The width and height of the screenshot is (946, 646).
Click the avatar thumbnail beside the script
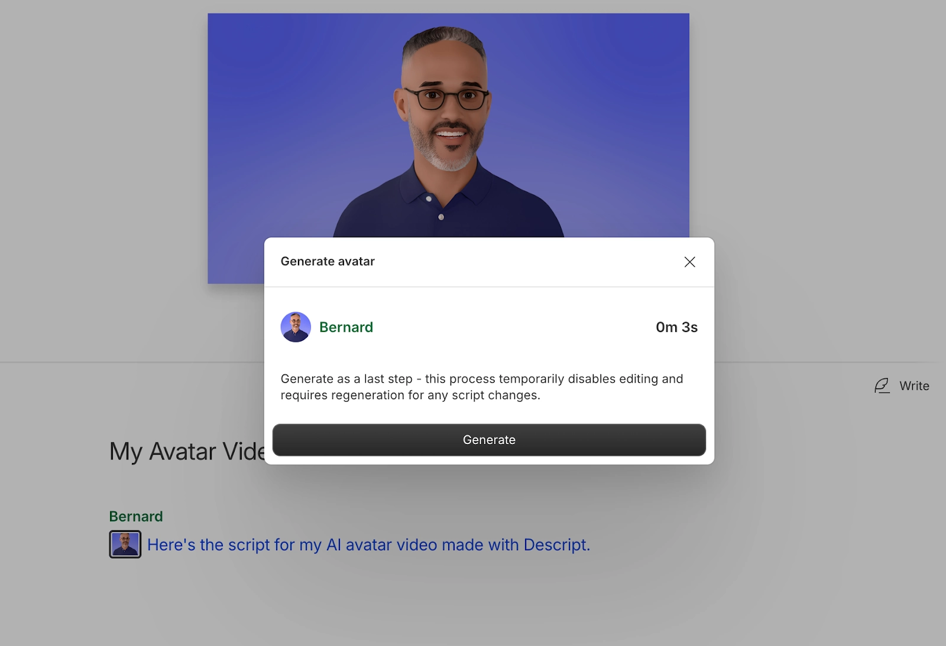pyautogui.click(x=125, y=544)
